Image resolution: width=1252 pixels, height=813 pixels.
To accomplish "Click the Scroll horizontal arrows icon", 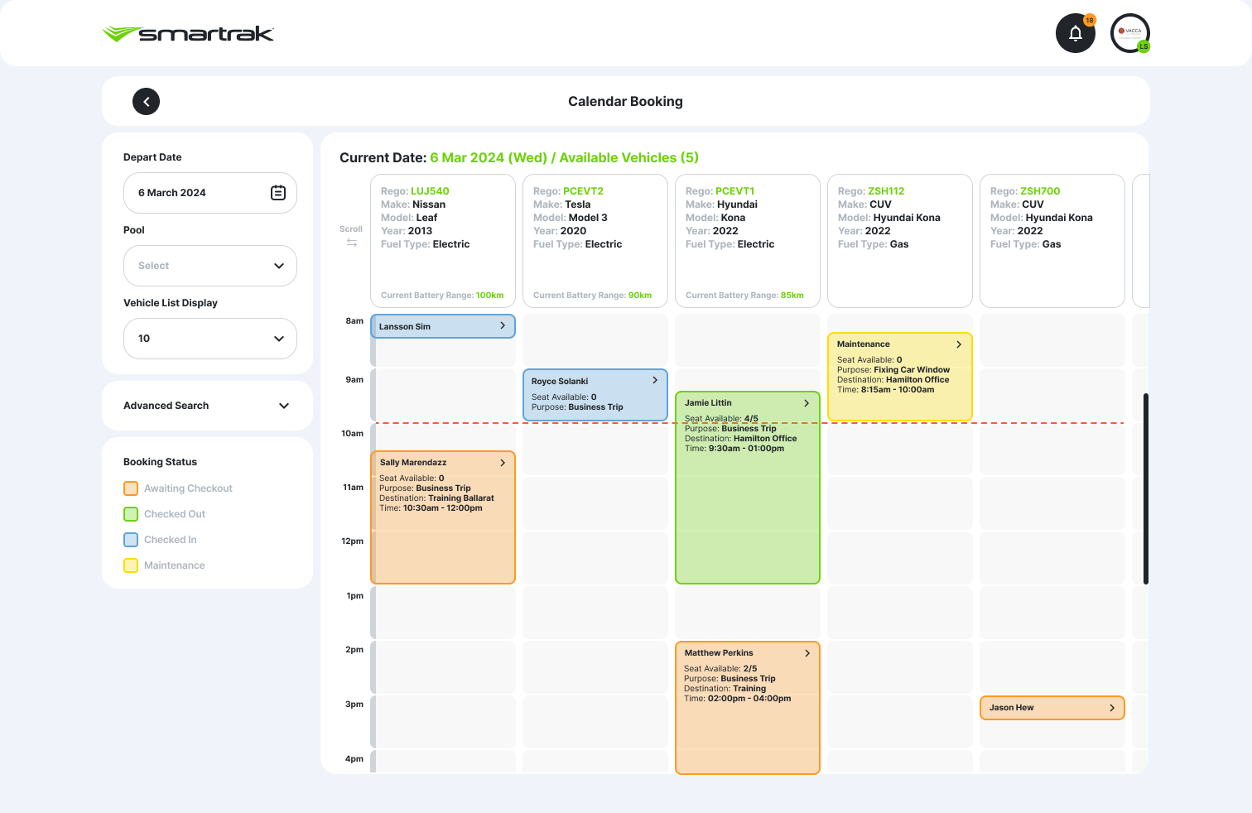I will coord(352,243).
